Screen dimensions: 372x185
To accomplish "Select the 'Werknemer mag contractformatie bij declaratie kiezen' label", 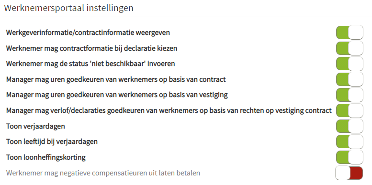I will pyautogui.click(x=91, y=49).
